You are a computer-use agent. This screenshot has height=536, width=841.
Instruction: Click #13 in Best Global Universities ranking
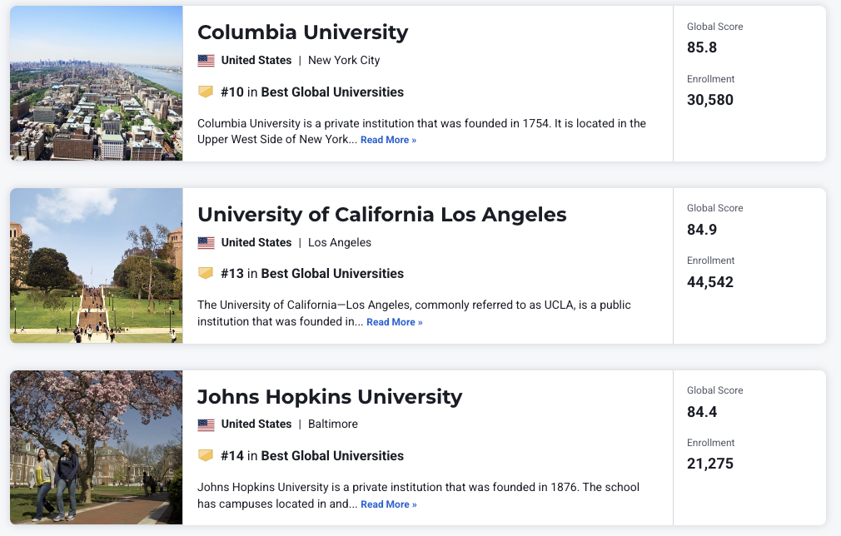pyautogui.click(x=312, y=274)
